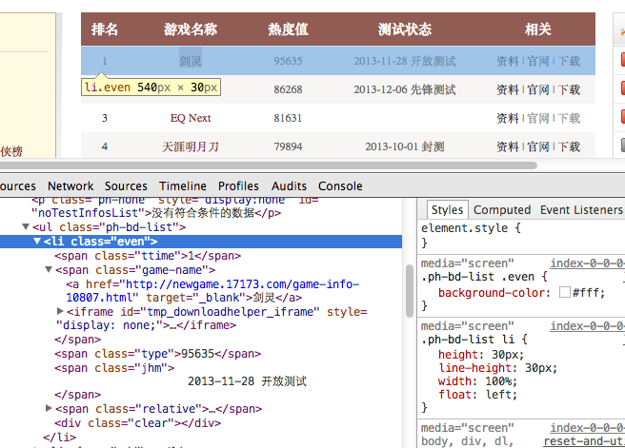
Task: Click the 热度值 column header
Action: click(288, 29)
